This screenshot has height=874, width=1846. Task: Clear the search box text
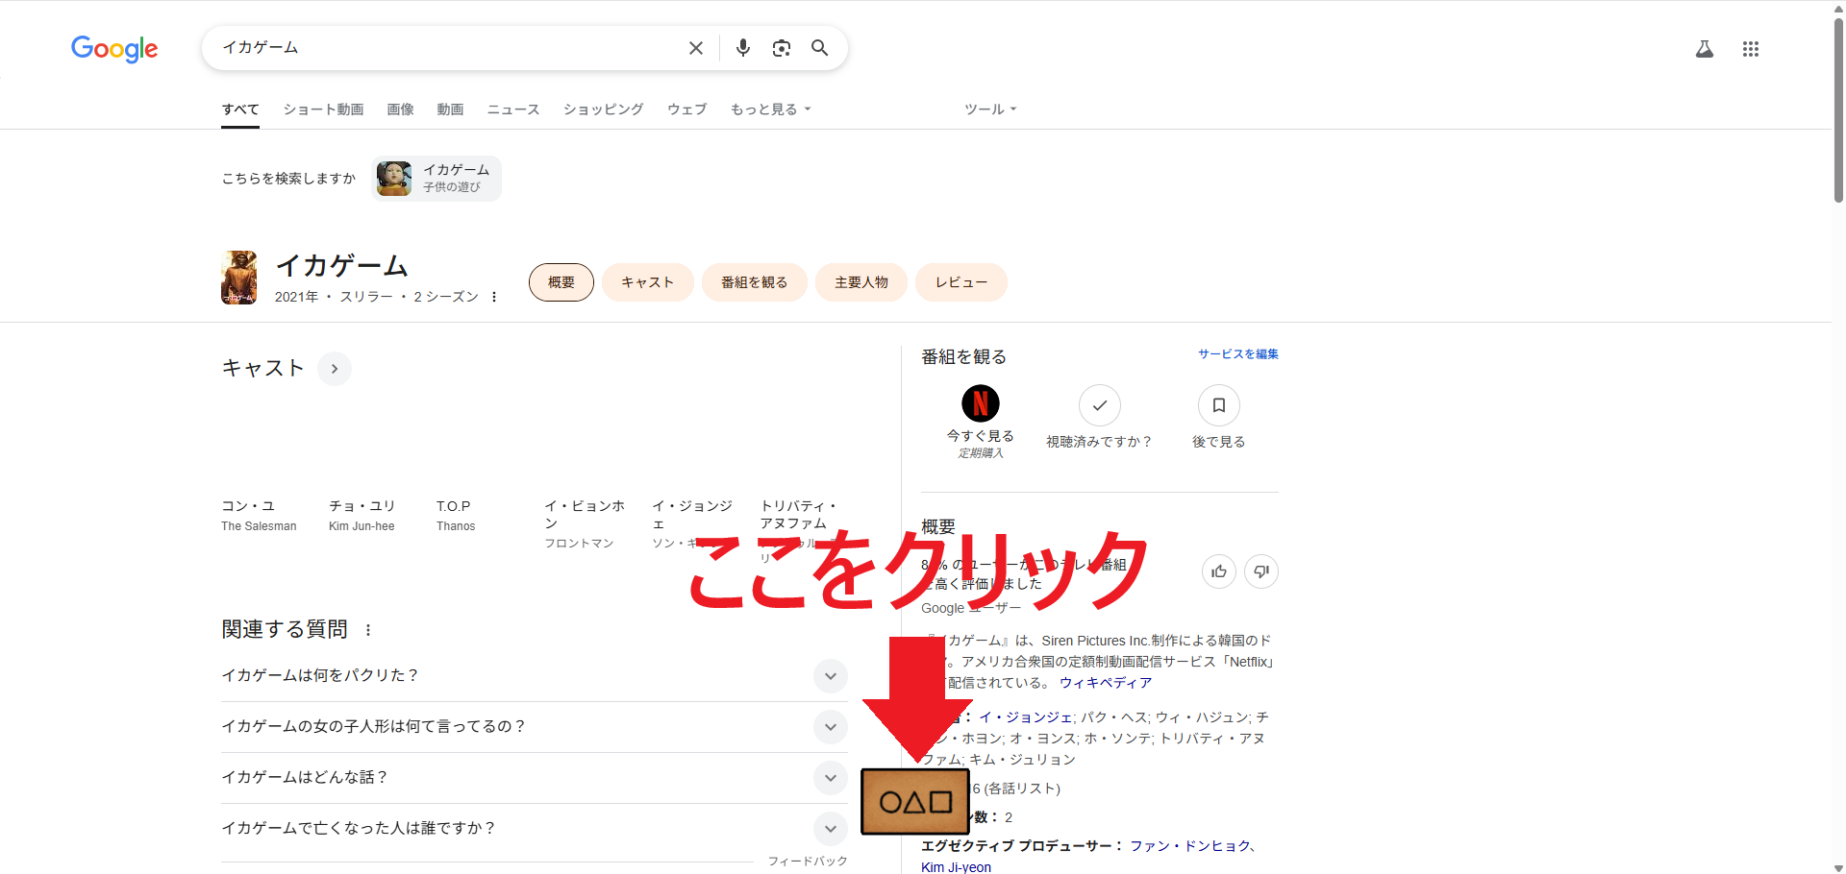point(696,48)
